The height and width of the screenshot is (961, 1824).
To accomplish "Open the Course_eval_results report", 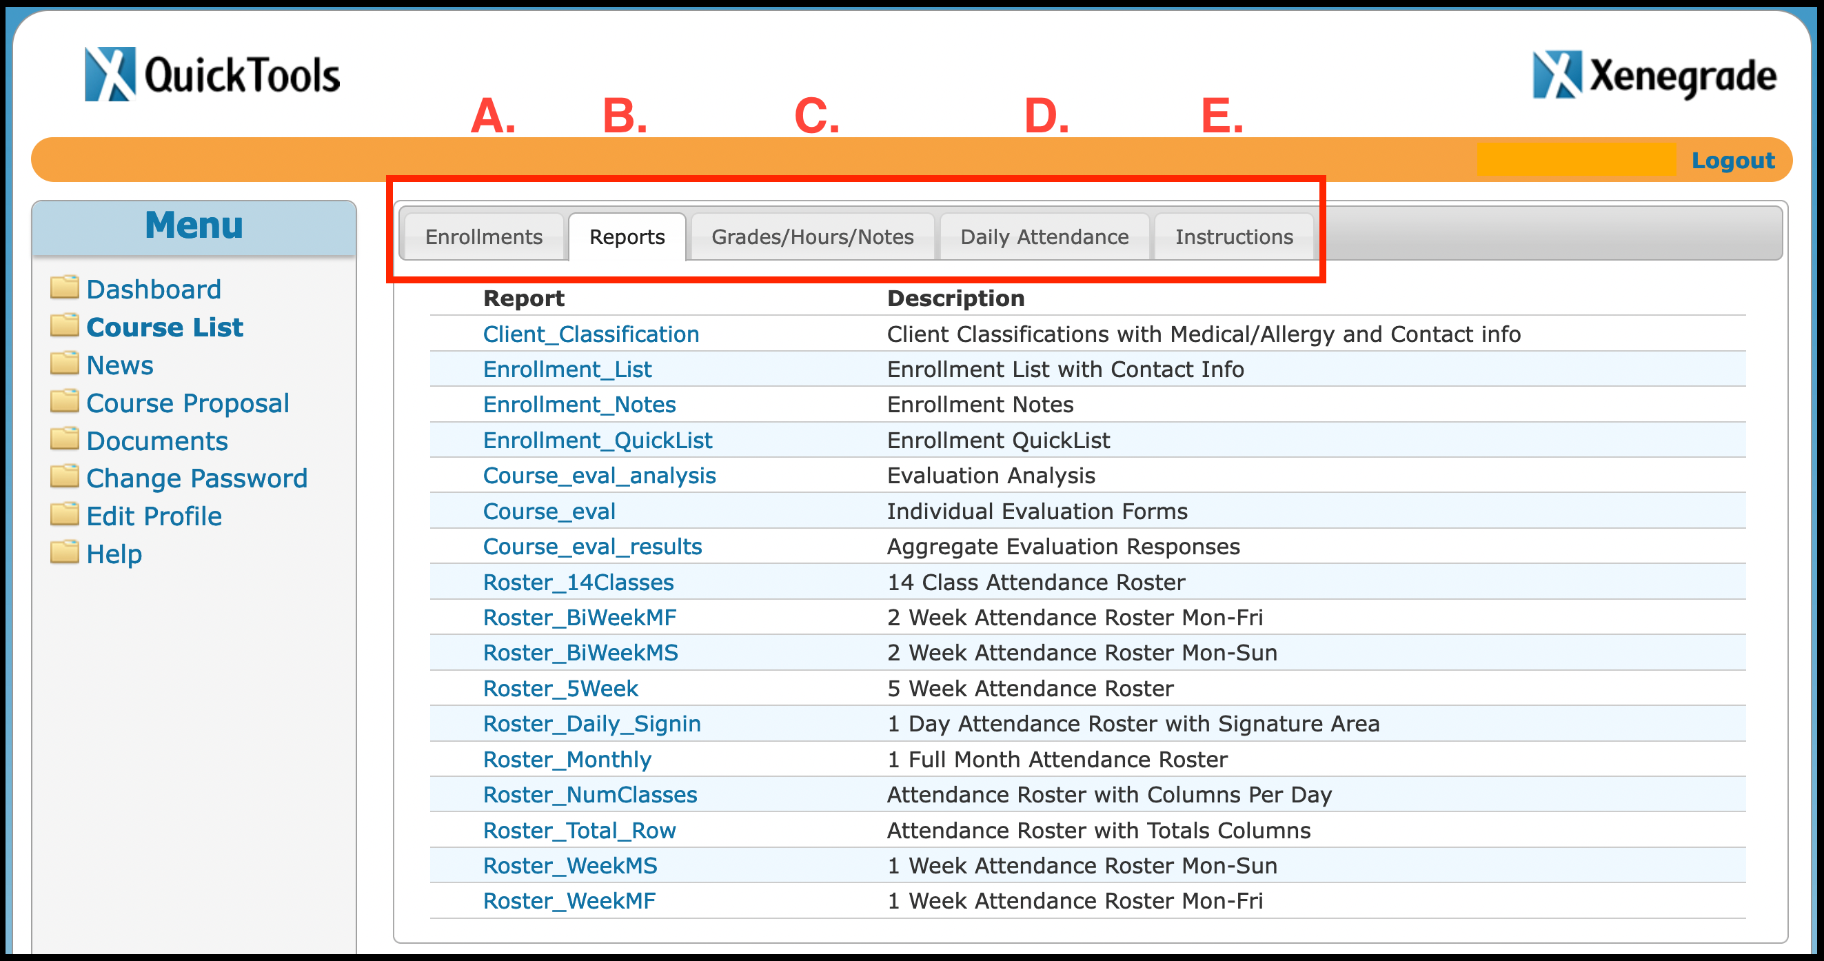I will (x=593, y=546).
